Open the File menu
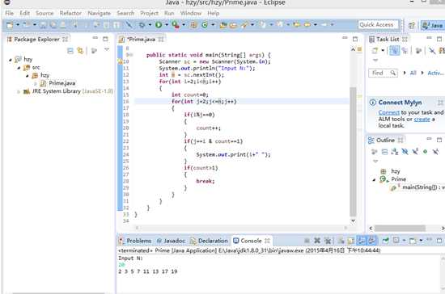 [9, 13]
